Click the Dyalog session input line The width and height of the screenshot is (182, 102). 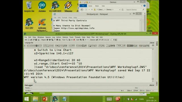tap(88, 80)
